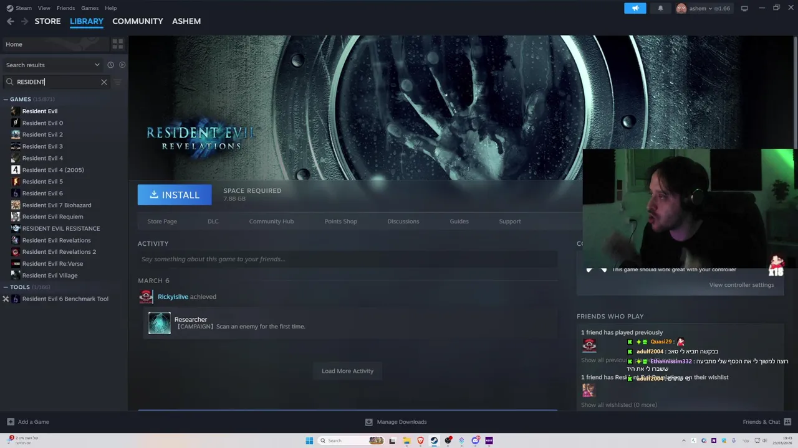Image resolution: width=798 pixels, height=448 pixels.
Task: Collapse the GAMES category
Action: tap(6, 100)
